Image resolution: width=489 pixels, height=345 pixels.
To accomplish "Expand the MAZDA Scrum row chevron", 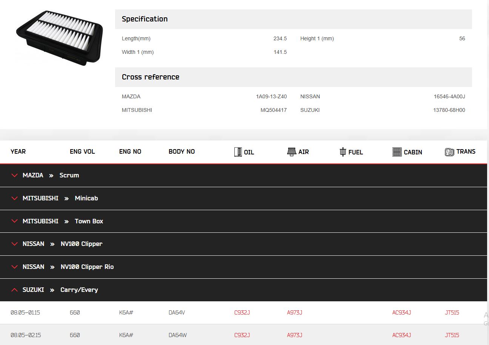I will (15, 175).
